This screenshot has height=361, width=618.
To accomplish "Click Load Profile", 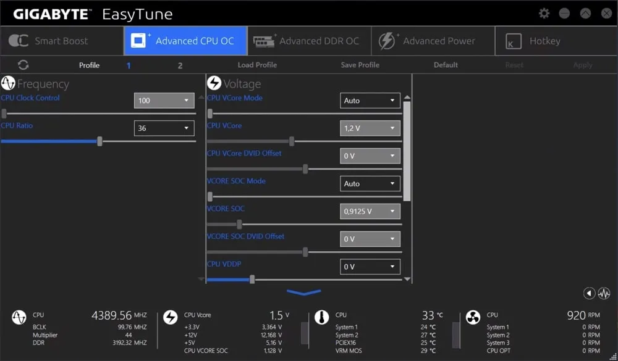I will pyautogui.click(x=257, y=65).
